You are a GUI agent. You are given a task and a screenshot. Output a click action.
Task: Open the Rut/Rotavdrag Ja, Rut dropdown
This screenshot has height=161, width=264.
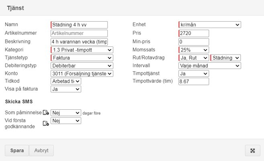click(x=194, y=58)
